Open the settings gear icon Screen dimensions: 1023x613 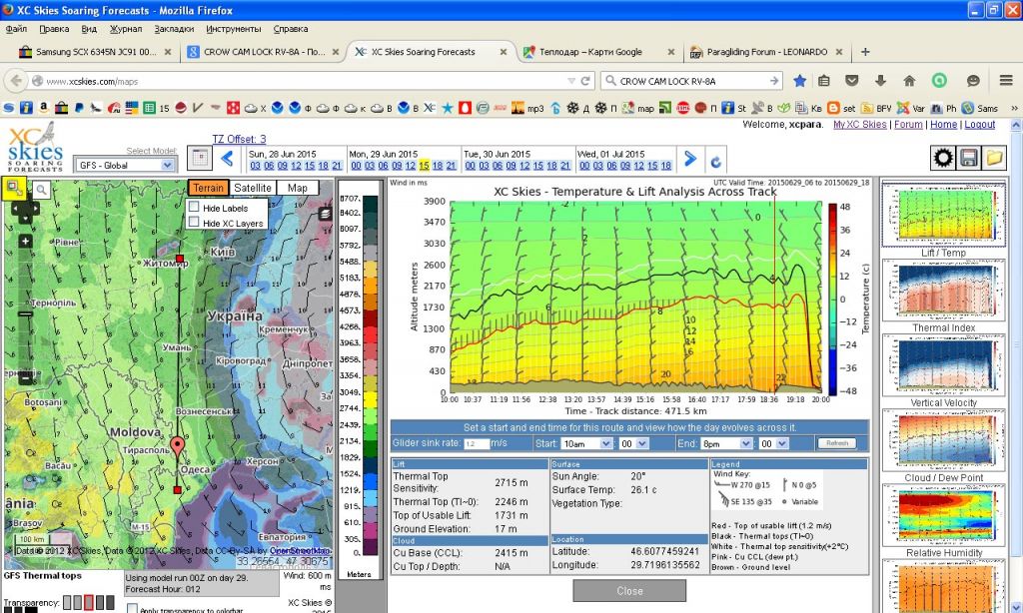point(942,158)
